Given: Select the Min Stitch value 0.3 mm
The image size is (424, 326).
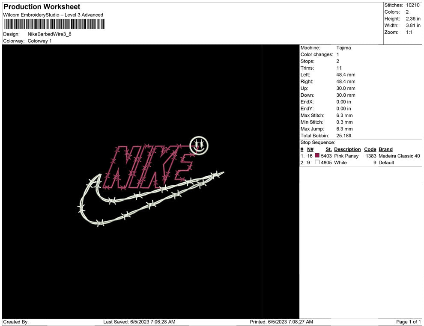Looking at the screenshot, I should click(344, 122).
